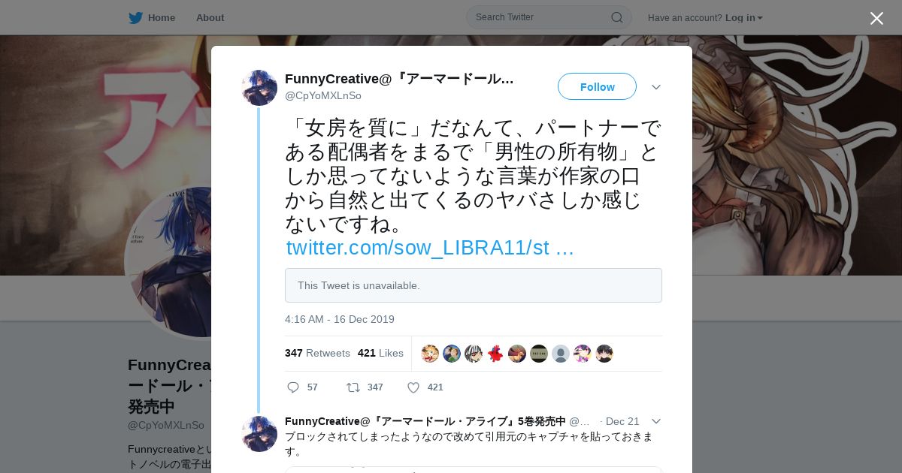Image resolution: width=902 pixels, height=473 pixels.
Task: Click the red bird liker avatar
Action: 495,354
